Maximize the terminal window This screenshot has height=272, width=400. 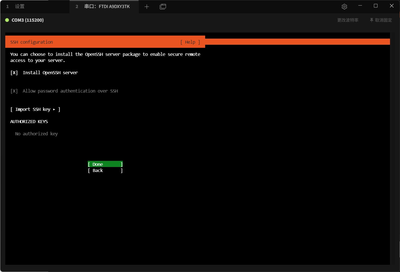[376, 6]
